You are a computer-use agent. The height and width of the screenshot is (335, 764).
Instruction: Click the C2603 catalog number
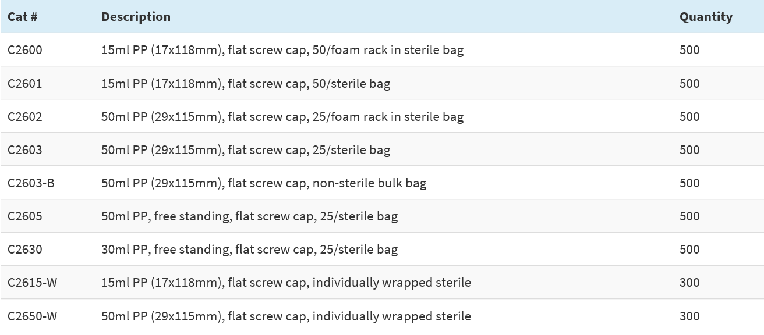[x=25, y=150]
